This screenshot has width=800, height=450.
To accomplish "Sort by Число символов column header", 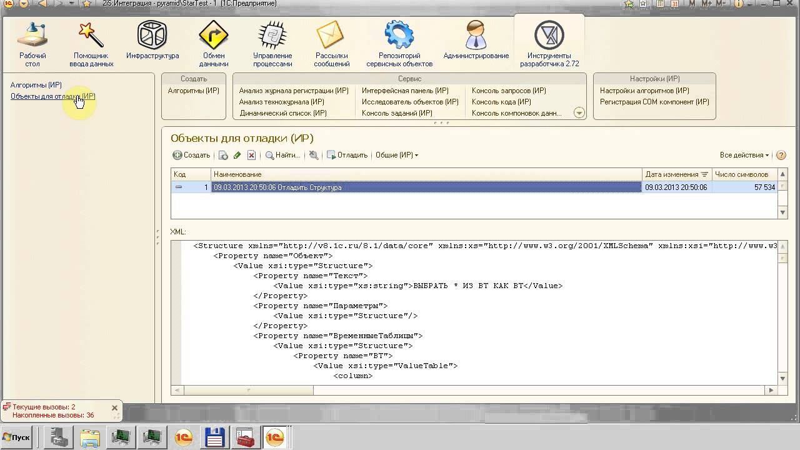I will coord(744,174).
